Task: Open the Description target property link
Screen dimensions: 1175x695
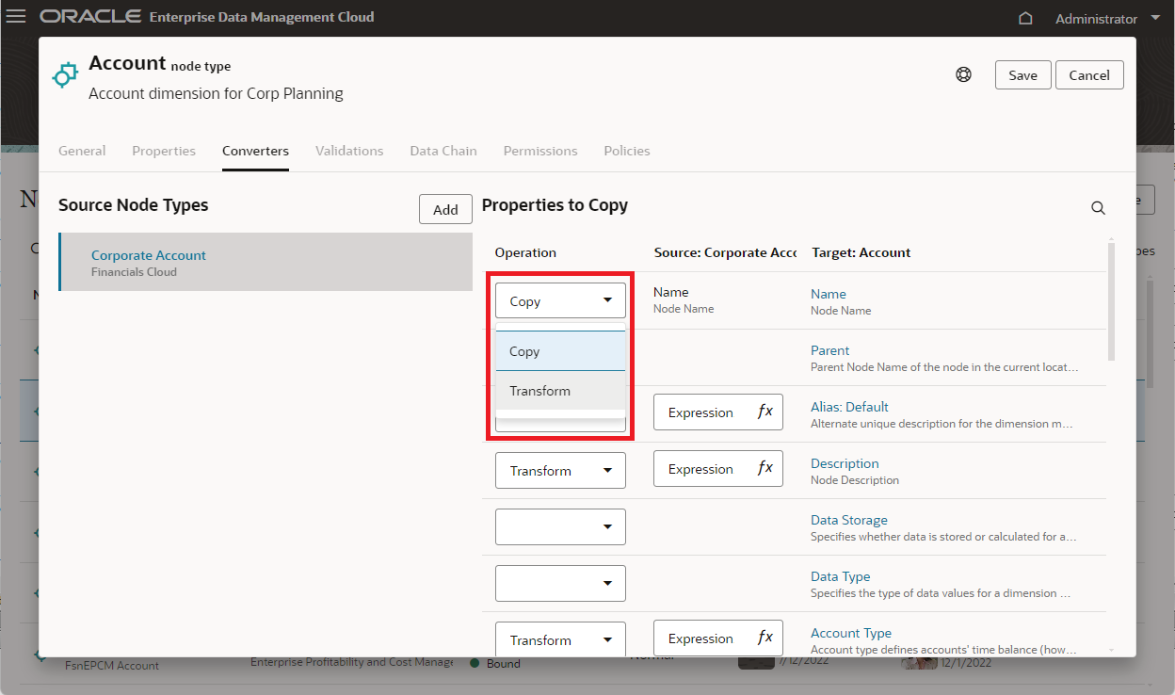Action: tap(845, 463)
